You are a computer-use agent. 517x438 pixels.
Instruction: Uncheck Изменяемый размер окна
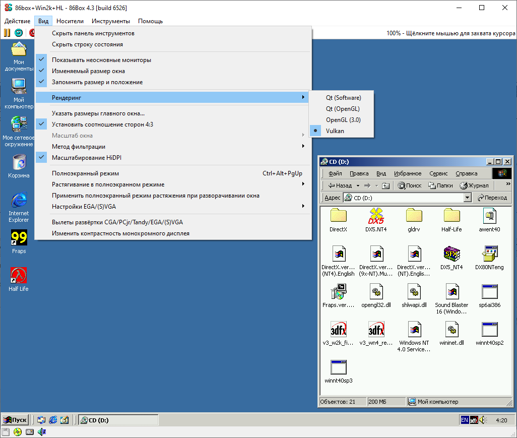point(88,71)
